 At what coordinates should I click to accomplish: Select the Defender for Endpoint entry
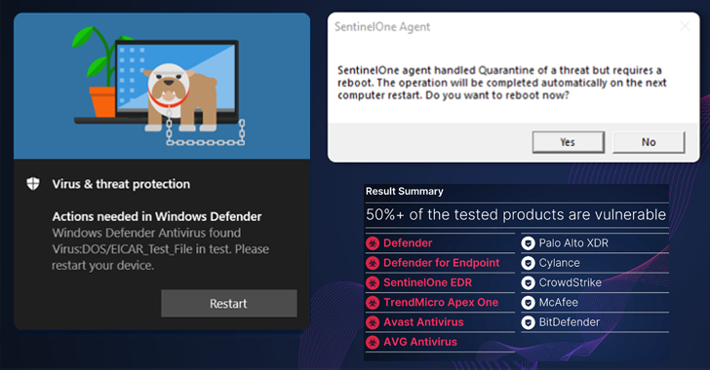(x=441, y=263)
